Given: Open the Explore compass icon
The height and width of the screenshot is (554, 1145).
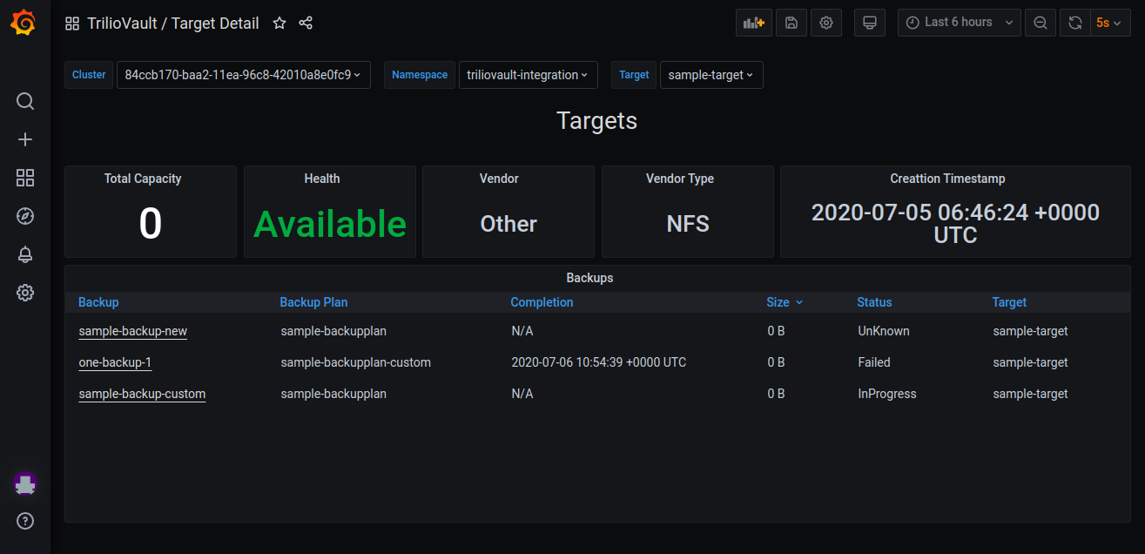Looking at the screenshot, I should (x=25, y=216).
